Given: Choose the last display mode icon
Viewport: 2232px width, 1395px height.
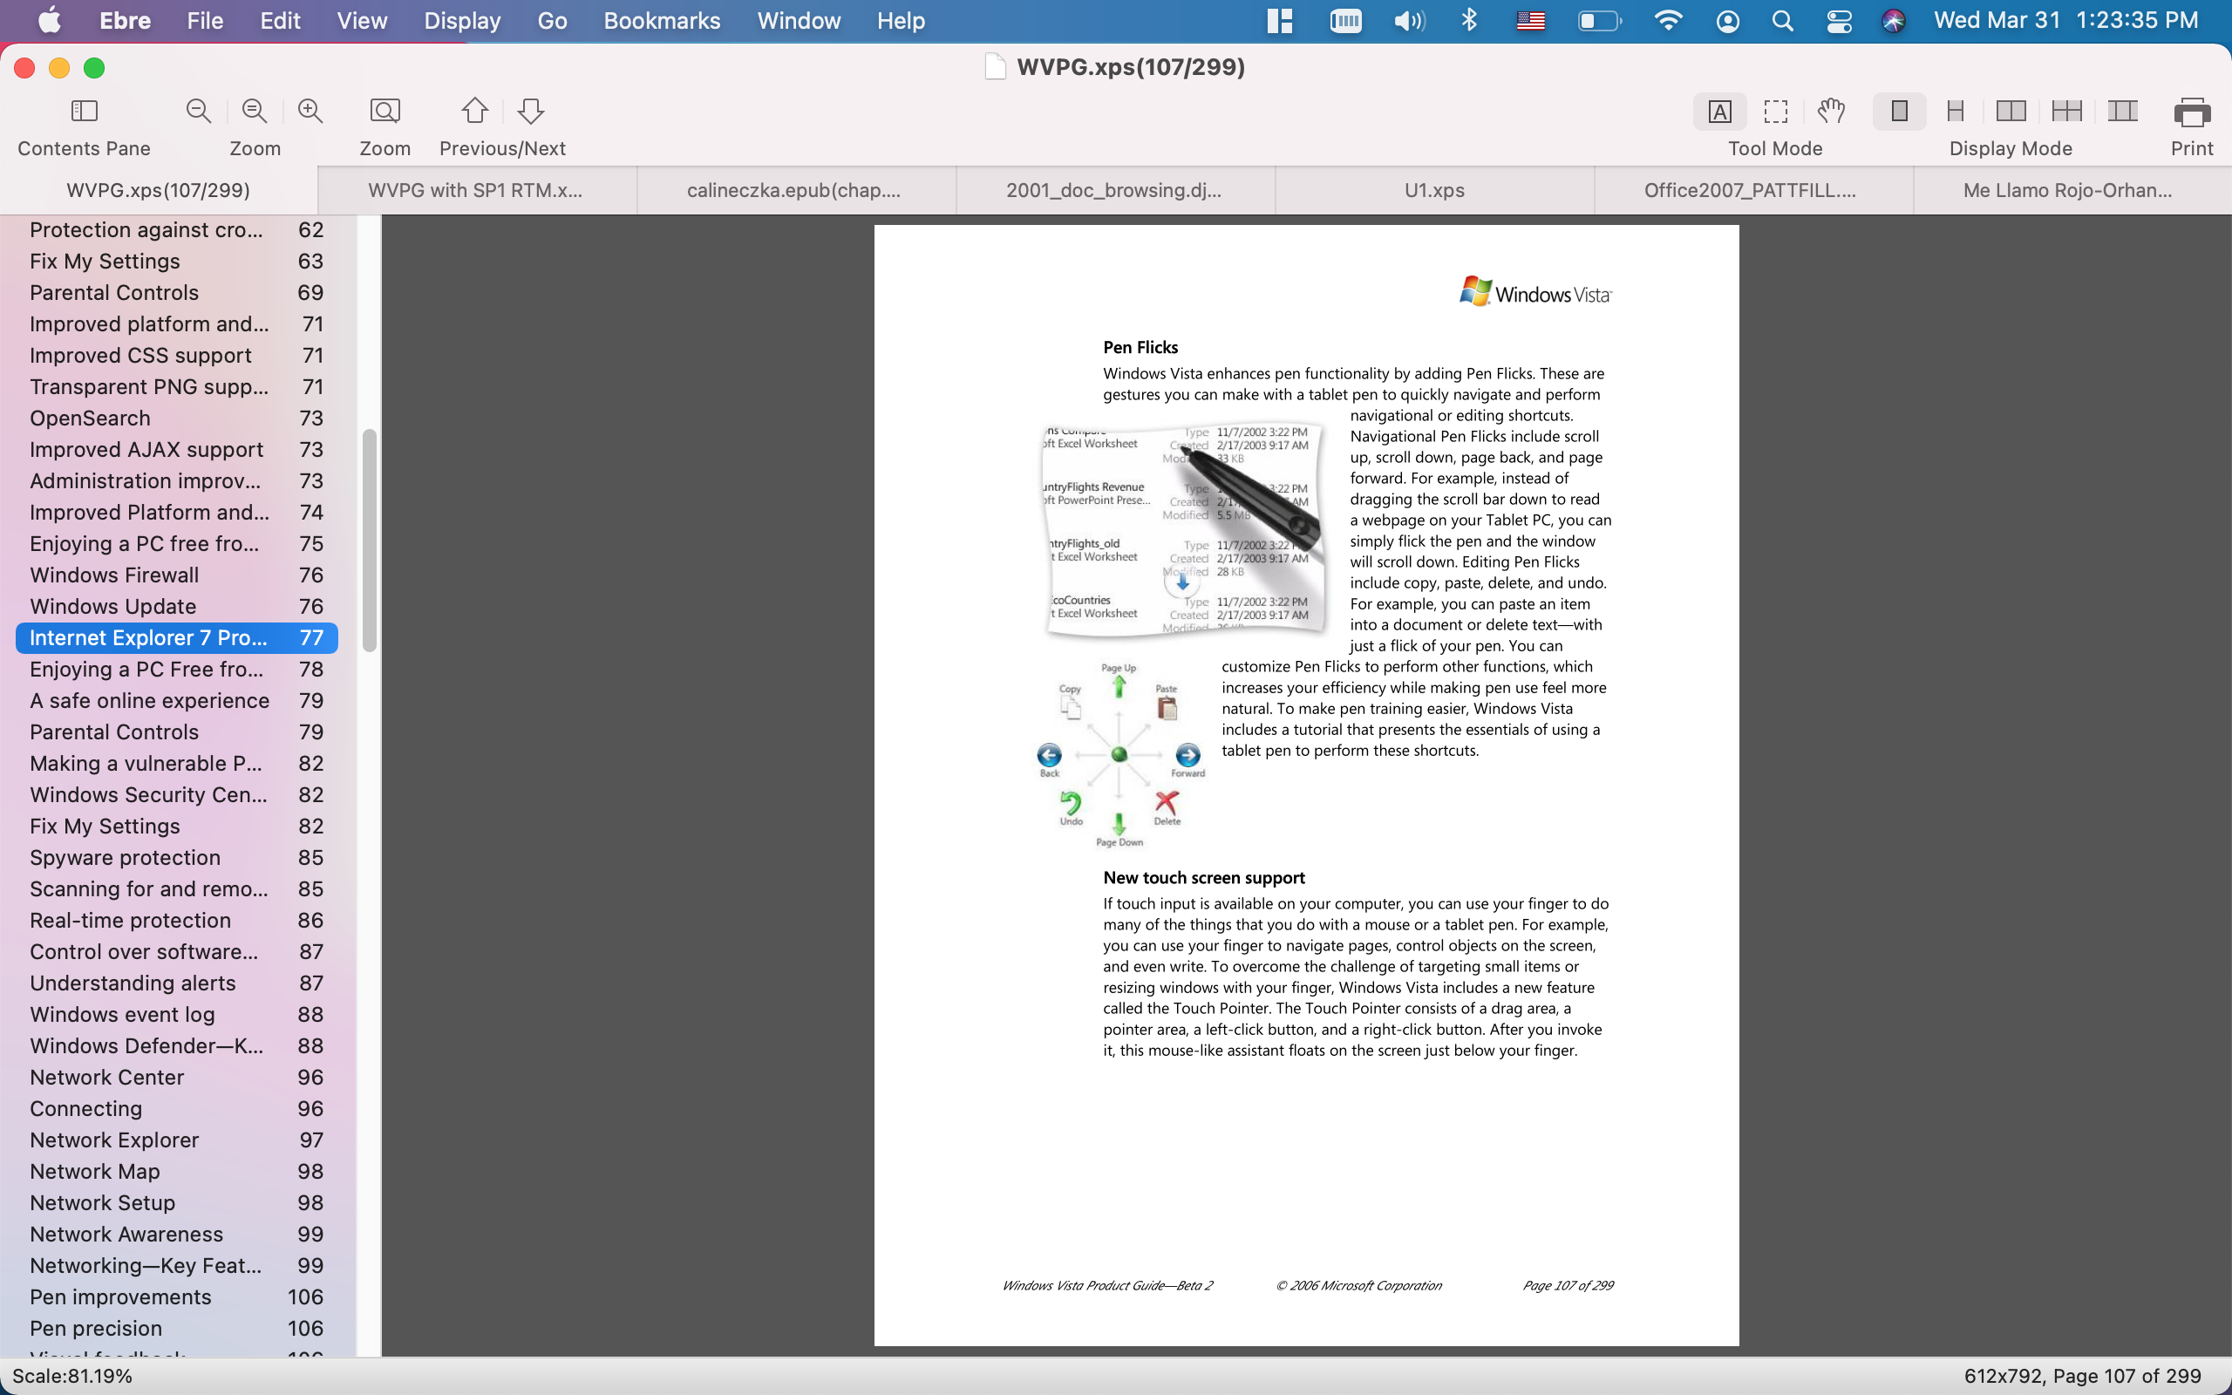Looking at the screenshot, I should pos(2122,112).
